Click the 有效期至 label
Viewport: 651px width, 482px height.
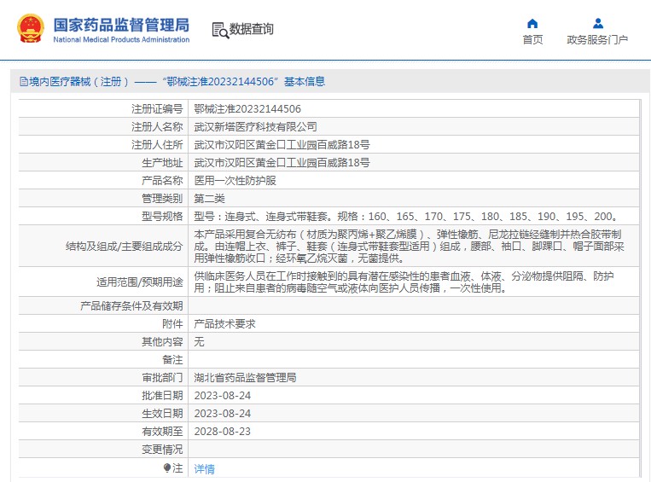162,432
